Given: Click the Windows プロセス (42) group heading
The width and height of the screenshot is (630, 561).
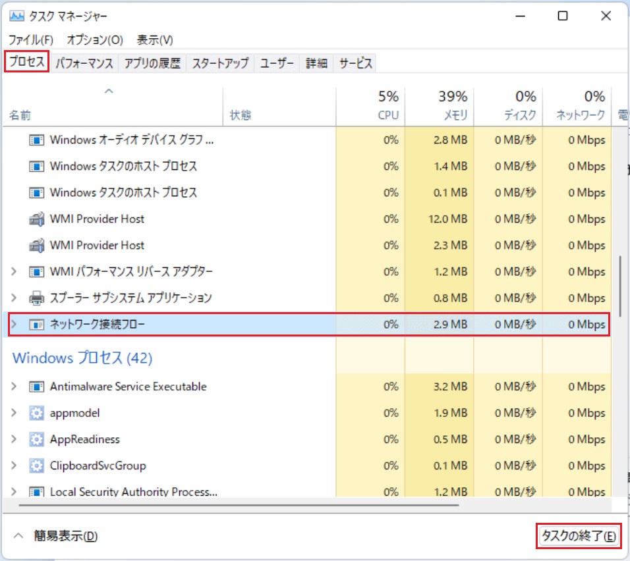Looking at the screenshot, I should pyautogui.click(x=82, y=358).
